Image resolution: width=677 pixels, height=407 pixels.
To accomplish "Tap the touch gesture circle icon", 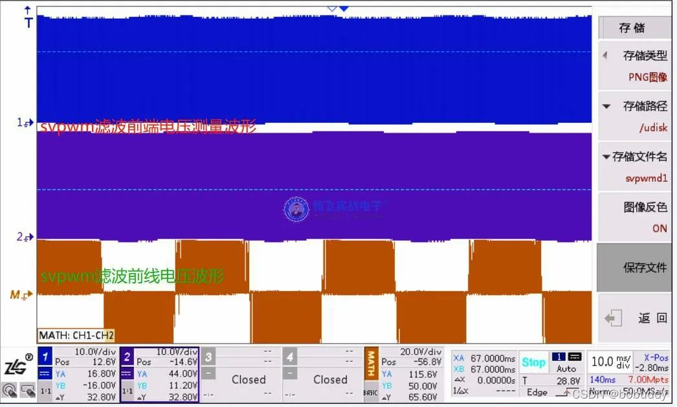I will [9, 391].
